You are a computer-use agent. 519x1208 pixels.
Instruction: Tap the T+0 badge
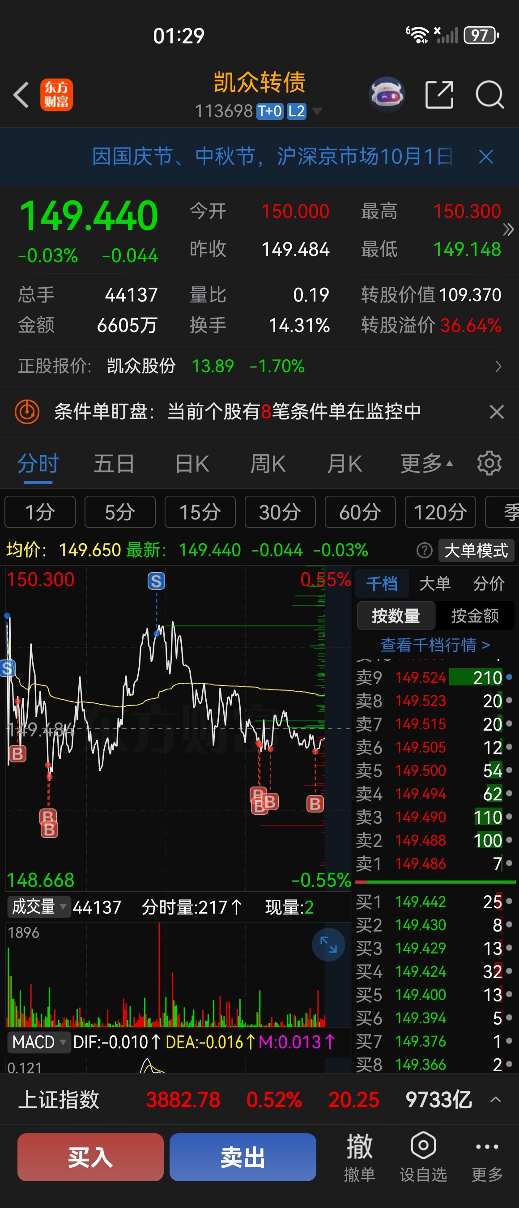point(270,111)
